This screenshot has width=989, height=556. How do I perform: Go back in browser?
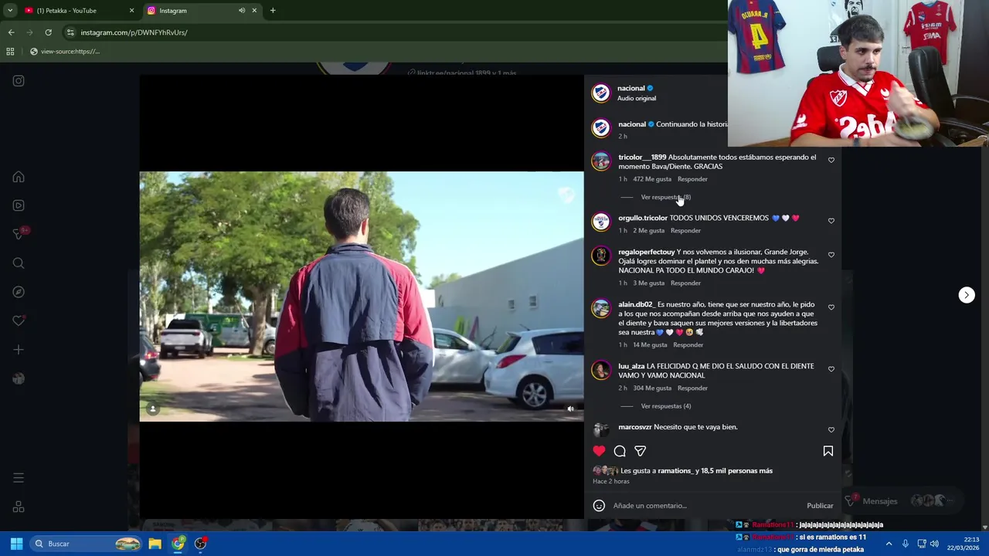(x=11, y=32)
